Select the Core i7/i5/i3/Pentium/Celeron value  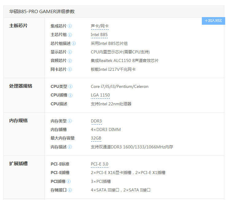click(120, 86)
